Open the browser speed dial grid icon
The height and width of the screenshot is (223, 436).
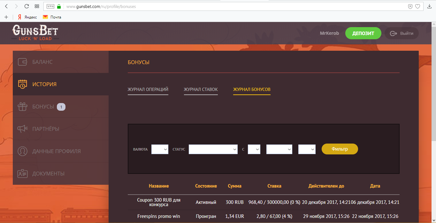37,6
